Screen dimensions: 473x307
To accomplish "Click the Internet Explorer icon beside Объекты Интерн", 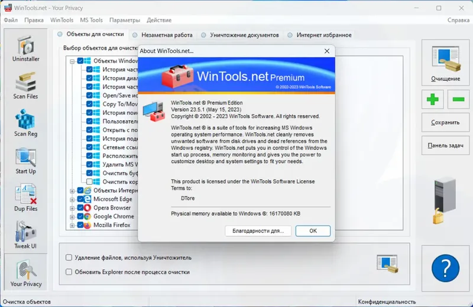I will (x=87, y=191).
